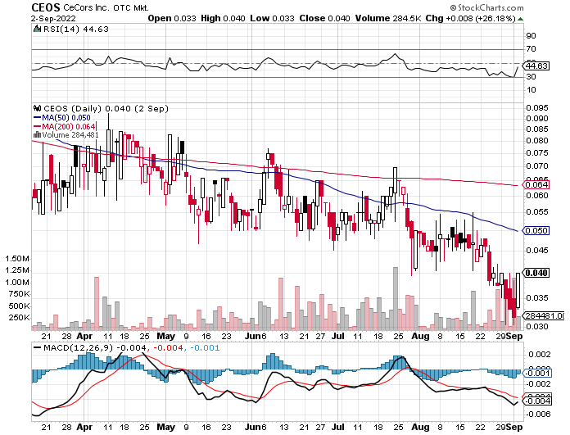The width and height of the screenshot is (570, 435).
Task: Click the black -0.004 MACD line tag
Action: coord(537,401)
